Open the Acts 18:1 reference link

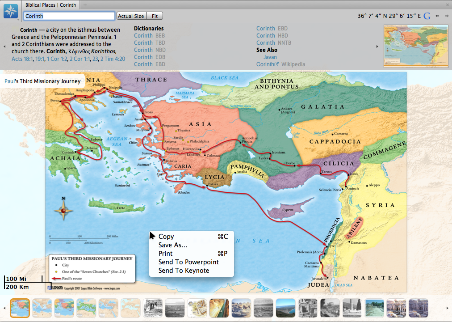coord(22,59)
